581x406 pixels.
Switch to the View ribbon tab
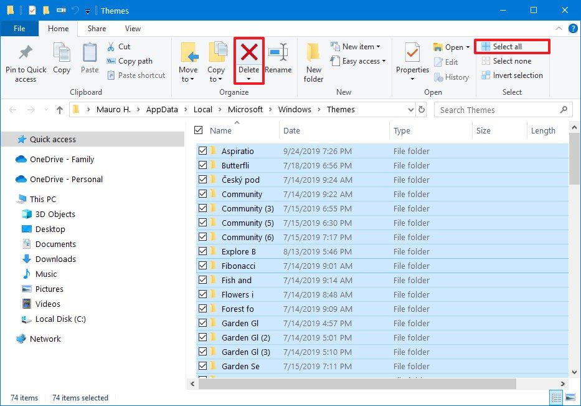click(x=133, y=29)
